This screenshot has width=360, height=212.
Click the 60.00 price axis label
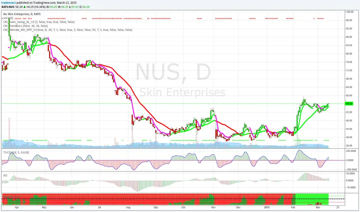(x=349, y=95)
